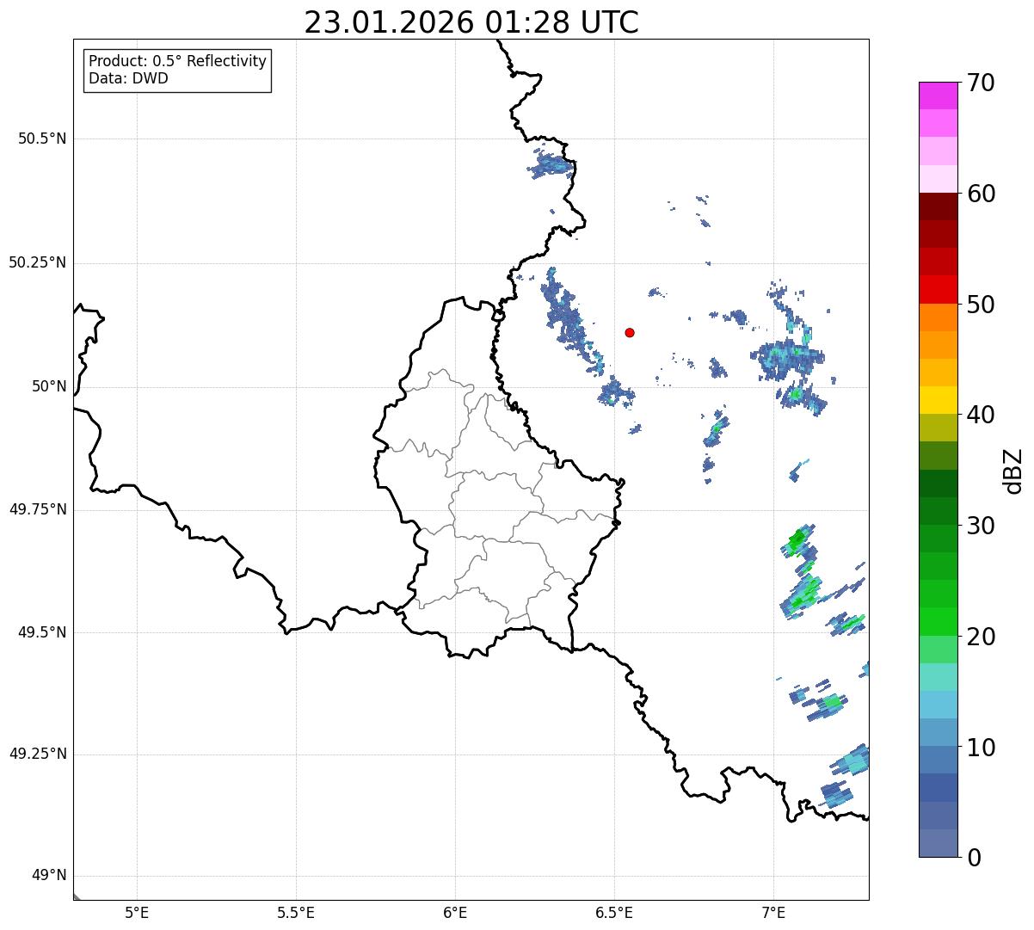Click the colorbar tick label 70
Image resolution: width=1034 pixels, height=930 pixels.
pyautogui.click(x=982, y=83)
